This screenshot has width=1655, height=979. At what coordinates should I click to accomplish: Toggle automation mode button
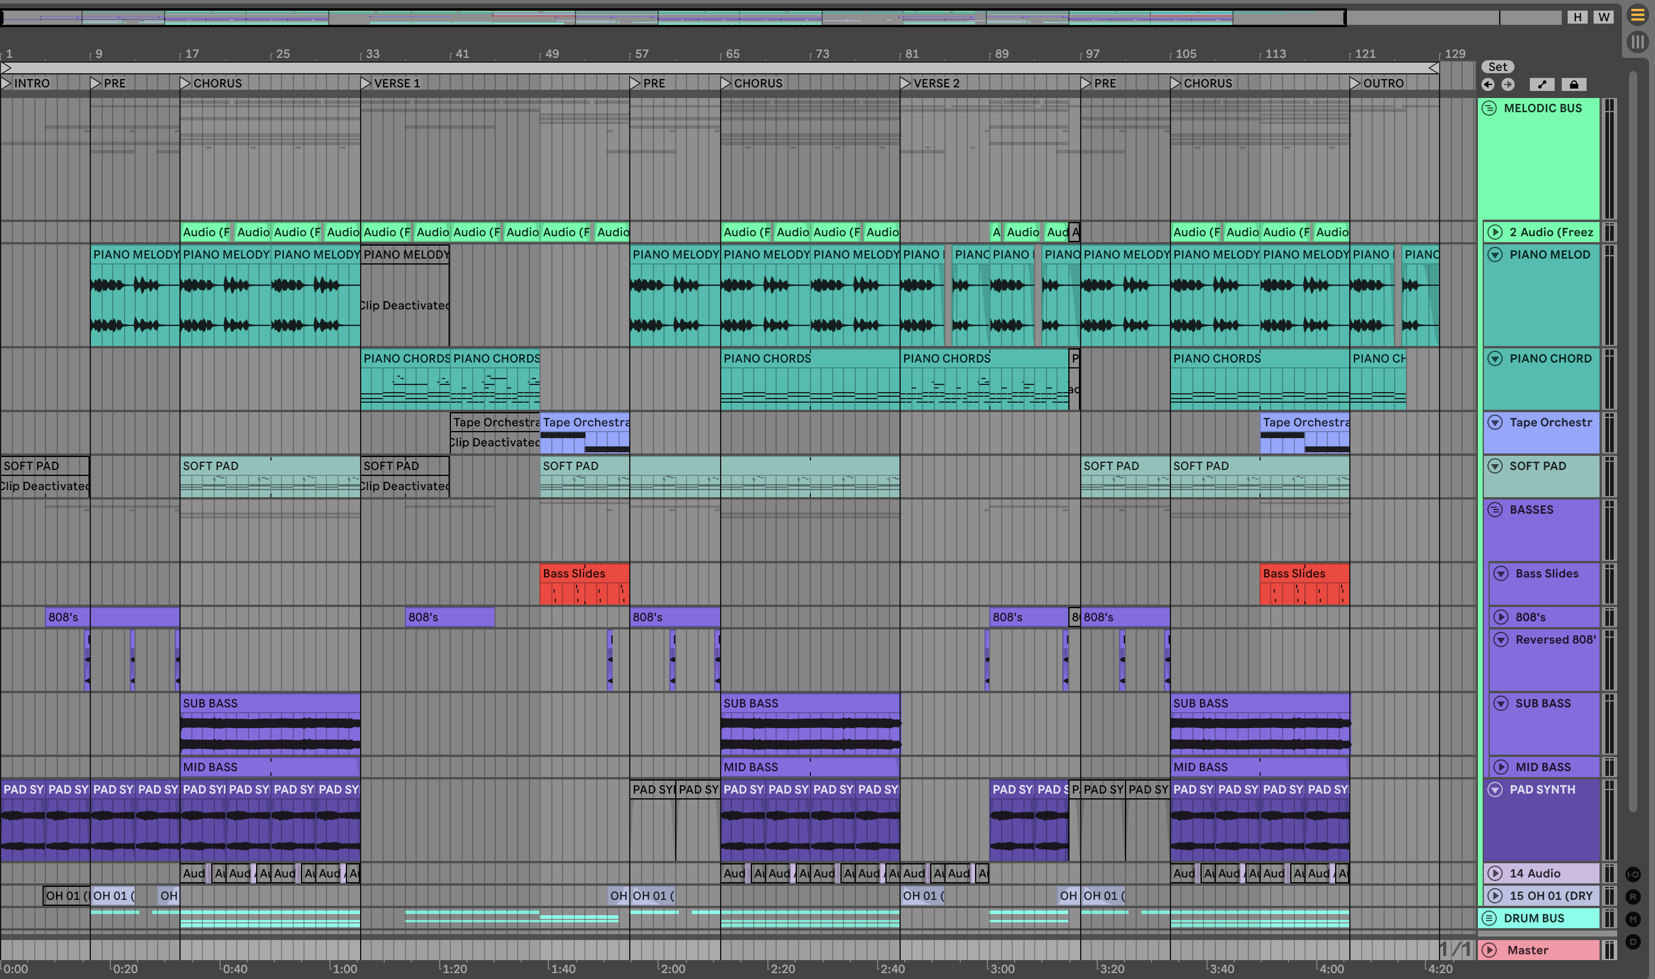pyautogui.click(x=1542, y=84)
